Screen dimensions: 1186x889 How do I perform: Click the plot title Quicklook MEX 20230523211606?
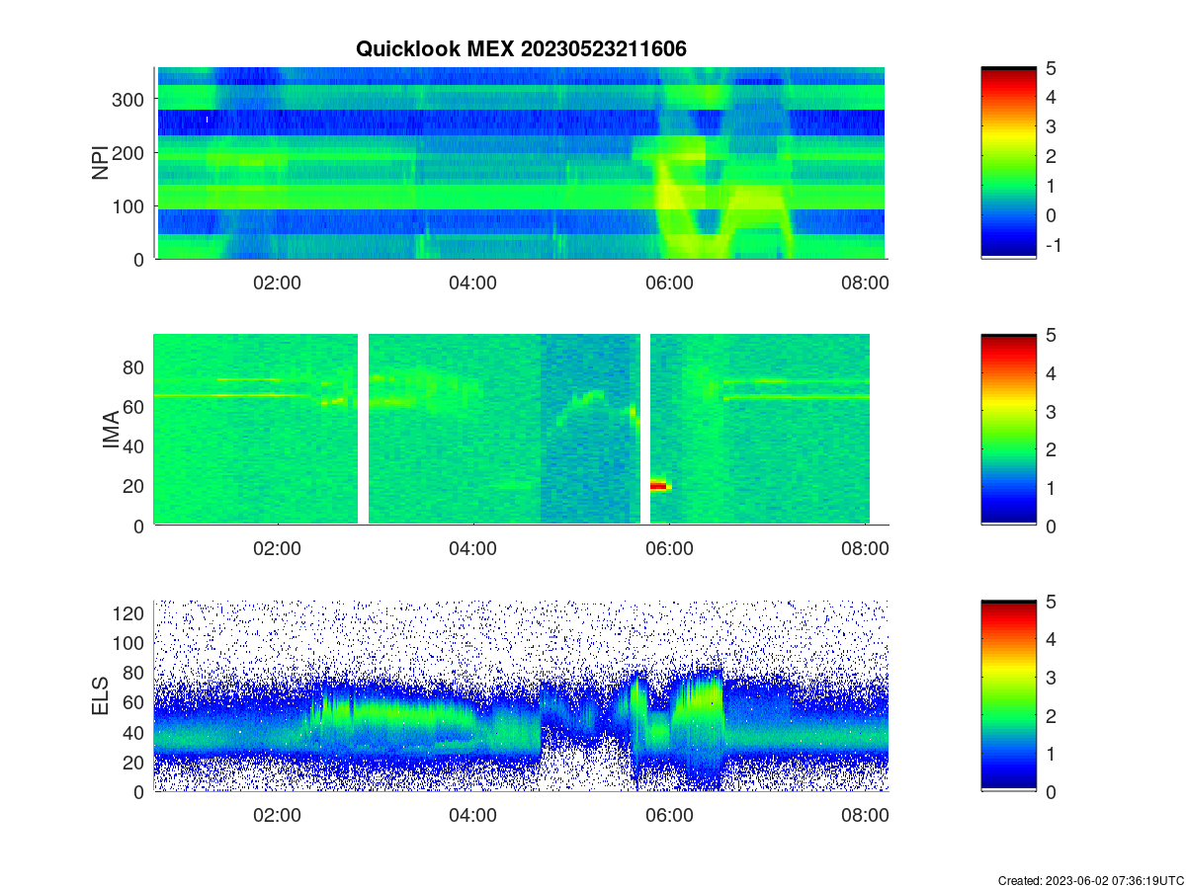pos(520,48)
